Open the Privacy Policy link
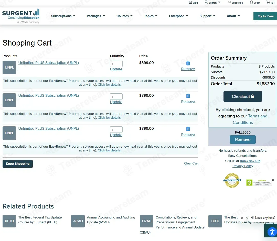The image size is (277, 241). (242, 166)
